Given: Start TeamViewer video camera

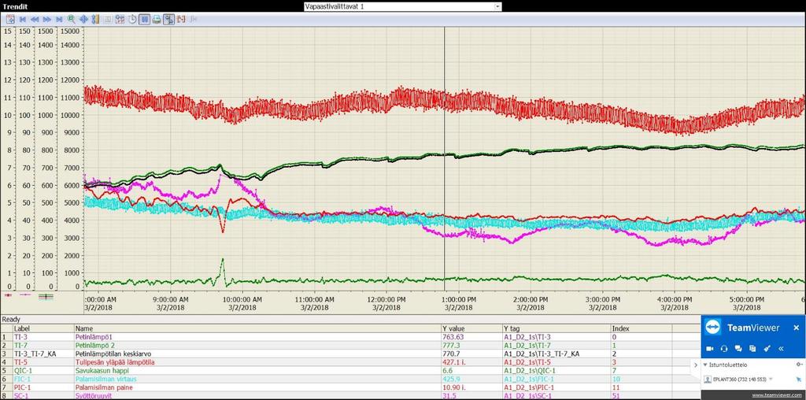Looking at the screenshot, I should pos(709,349).
